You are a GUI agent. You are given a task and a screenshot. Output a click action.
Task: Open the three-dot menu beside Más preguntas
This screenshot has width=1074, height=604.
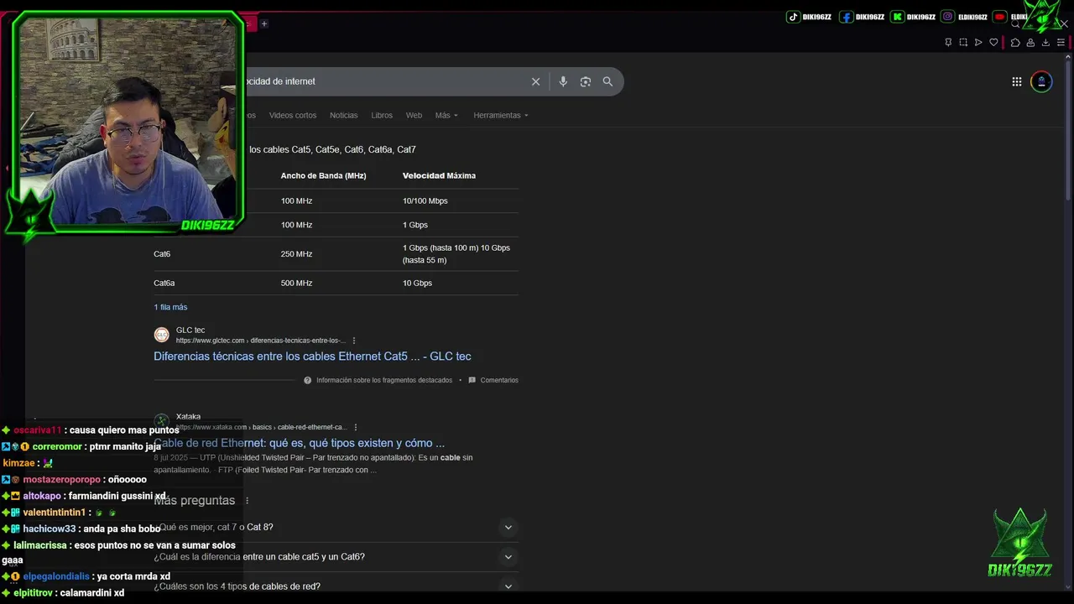click(247, 501)
